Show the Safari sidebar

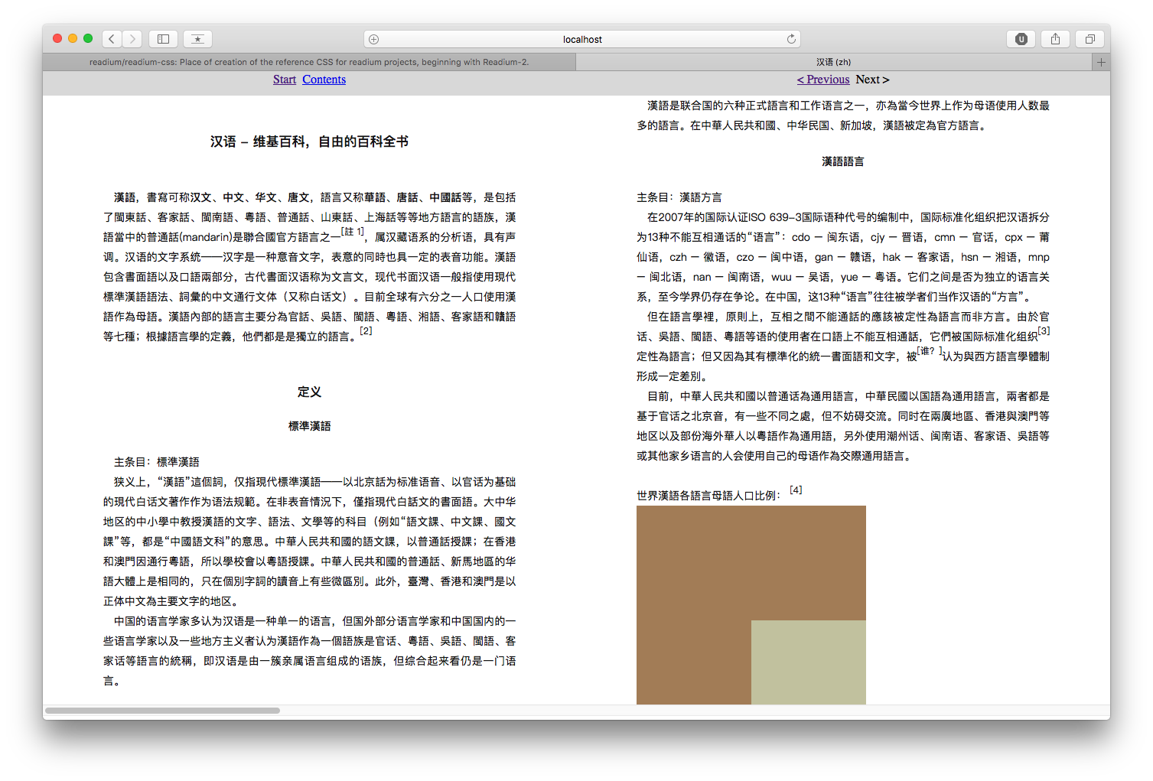(x=163, y=39)
